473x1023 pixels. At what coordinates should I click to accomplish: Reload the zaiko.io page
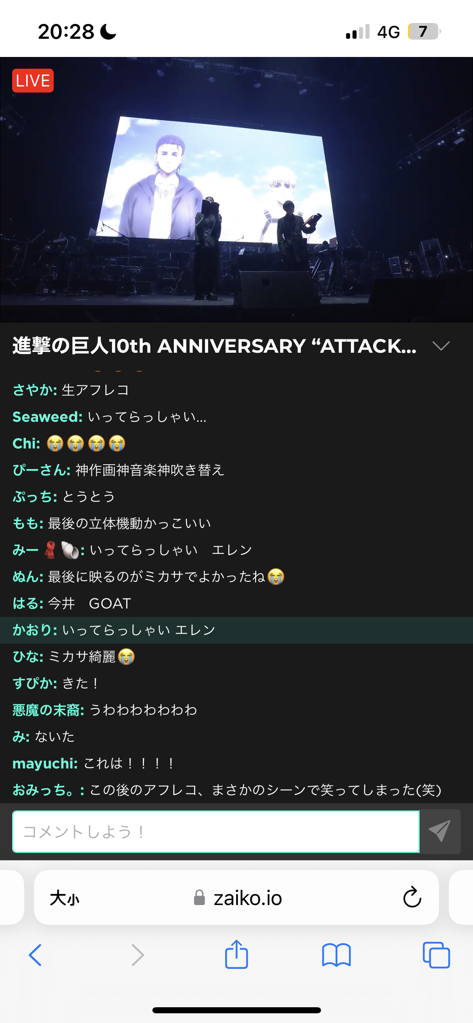(x=412, y=898)
